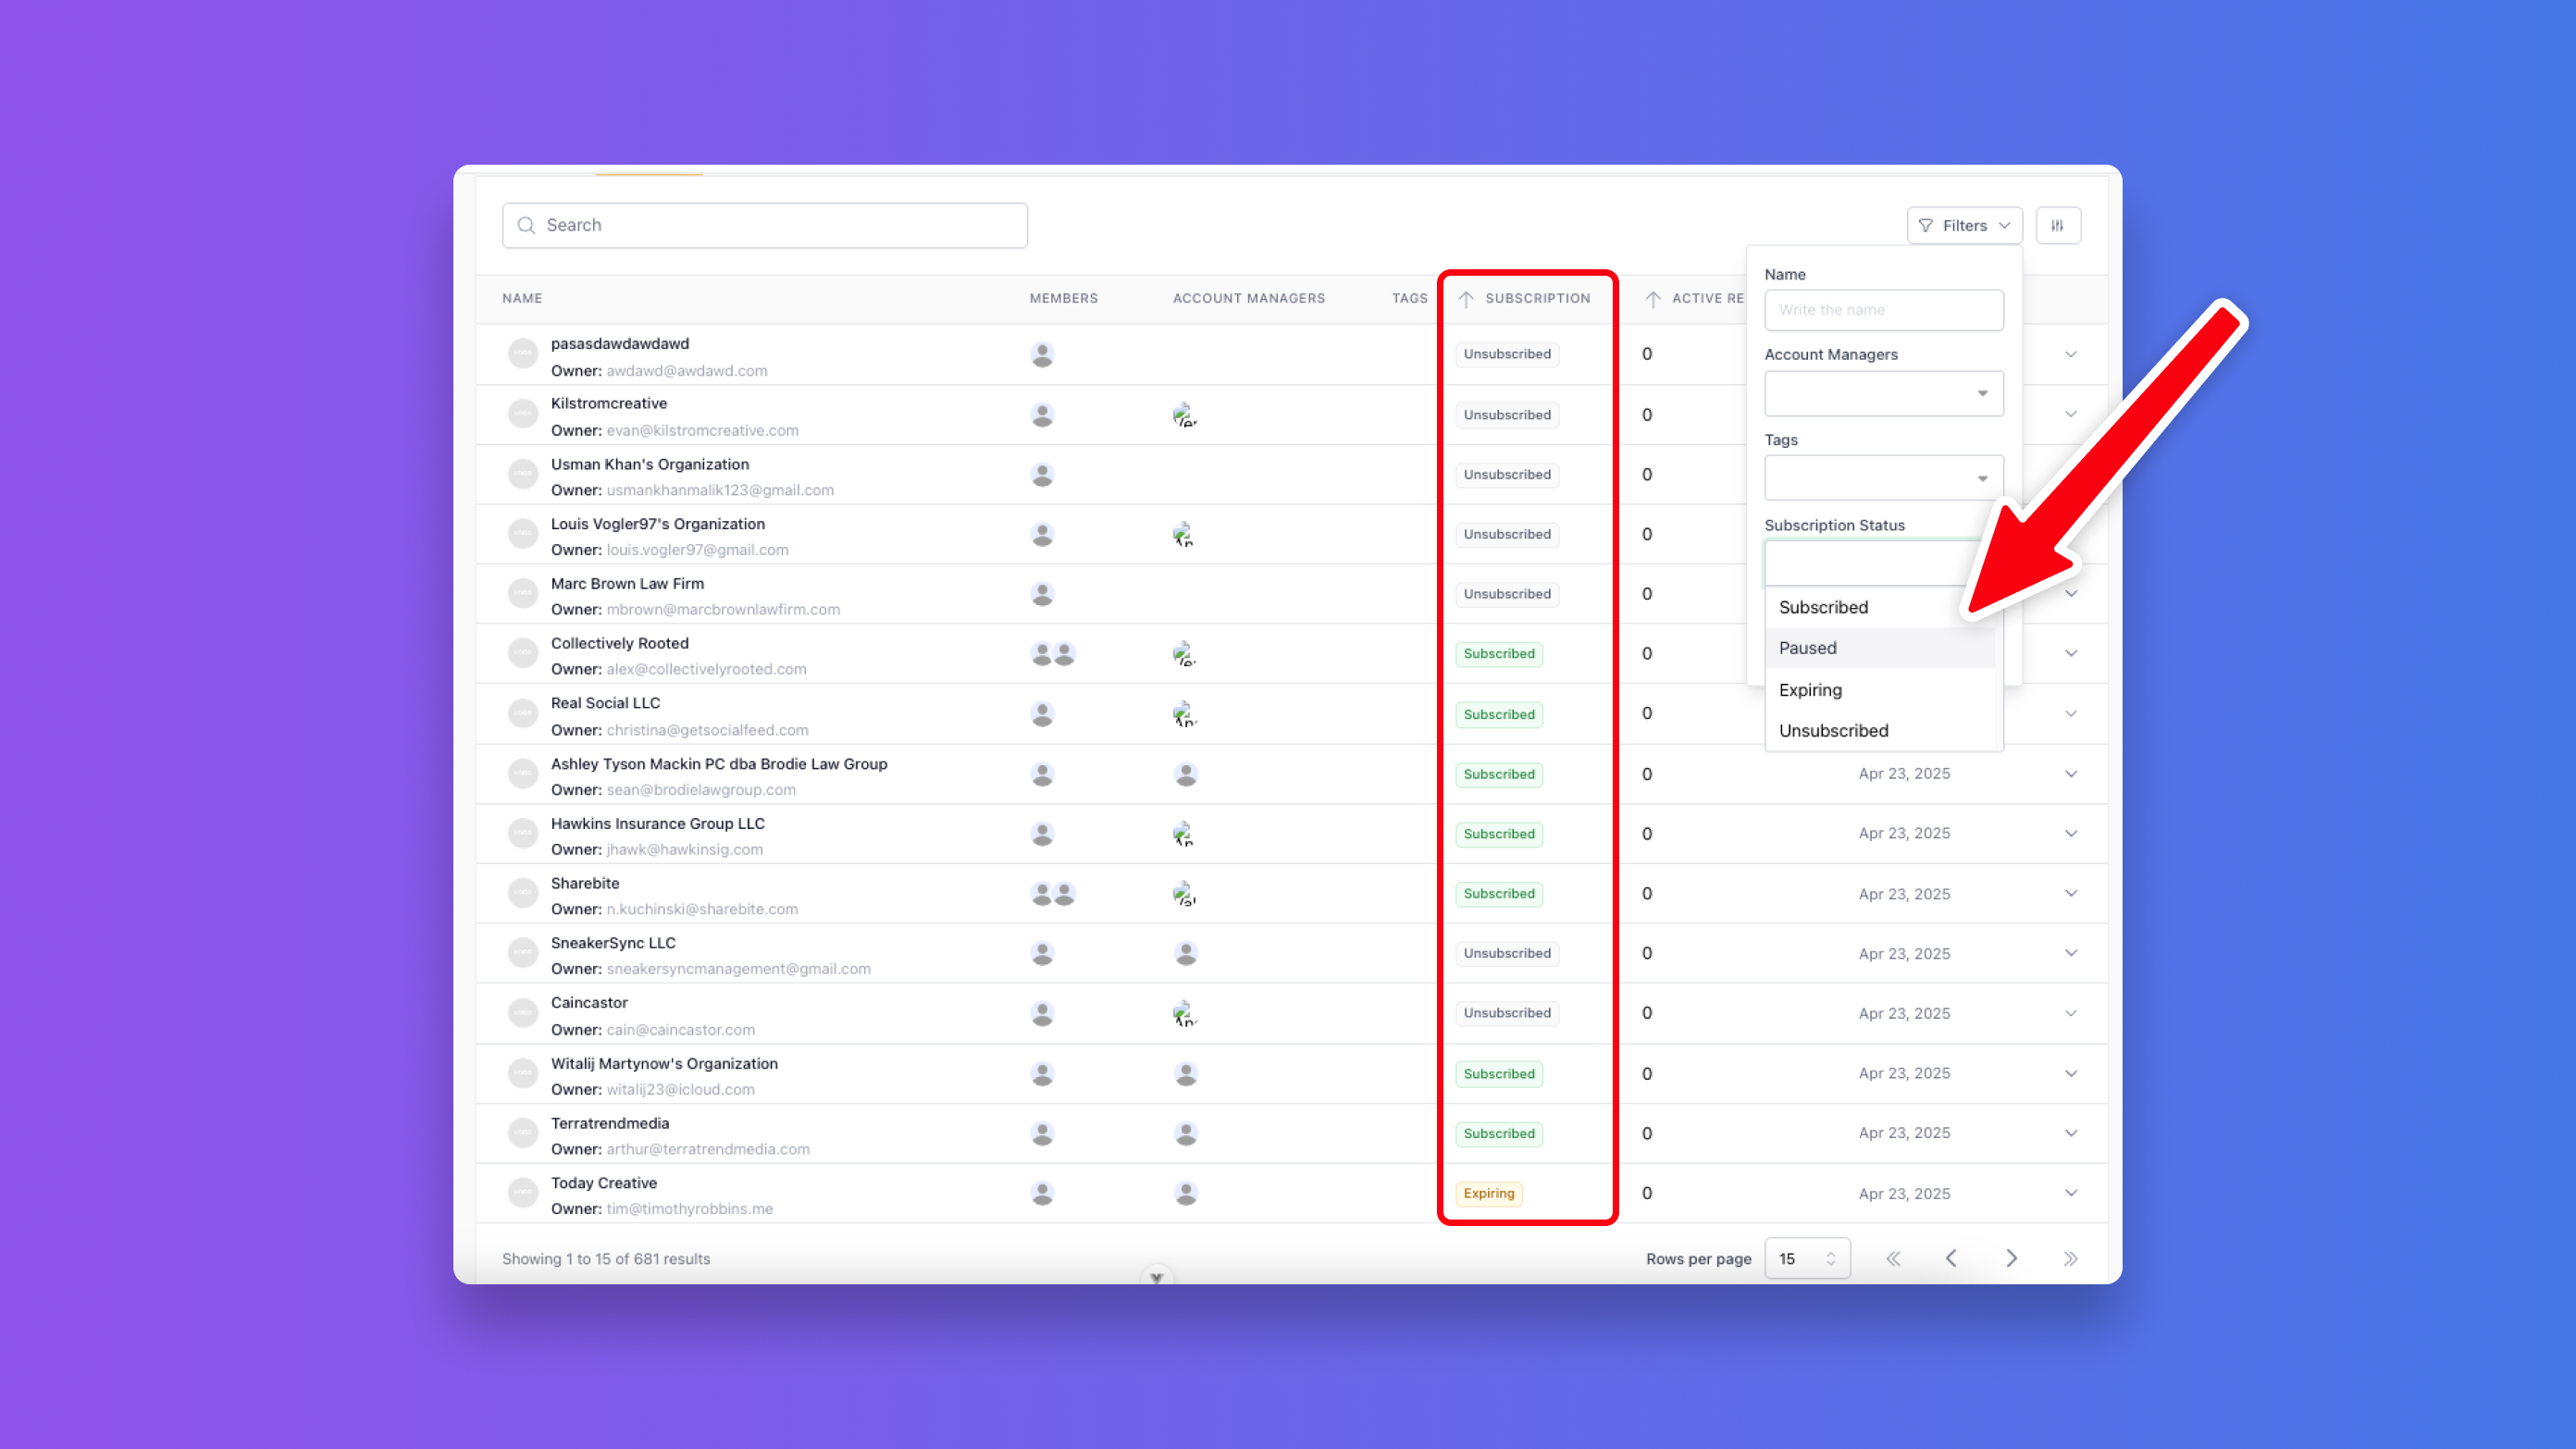Screen dimensions: 2576x1449
Task: Click the Active column sort arrow
Action: pos(1653,299)
